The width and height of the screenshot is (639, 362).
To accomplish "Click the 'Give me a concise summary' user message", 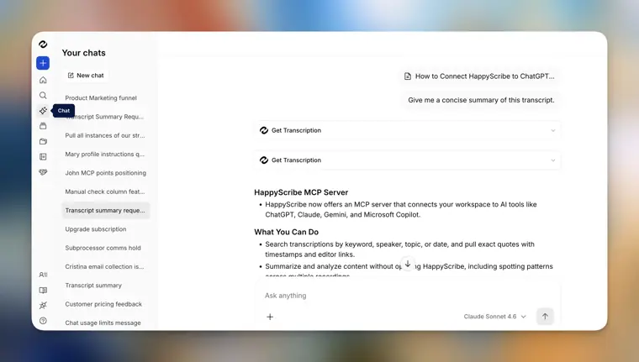I will coord(481,100).
